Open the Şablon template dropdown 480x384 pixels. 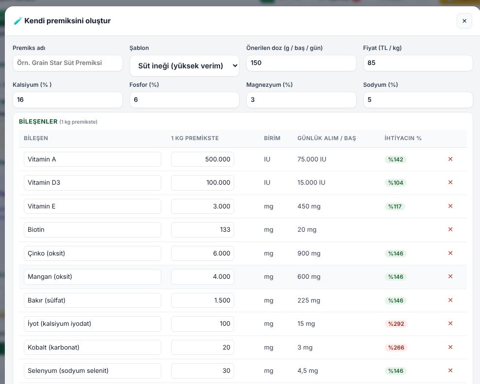185,65
